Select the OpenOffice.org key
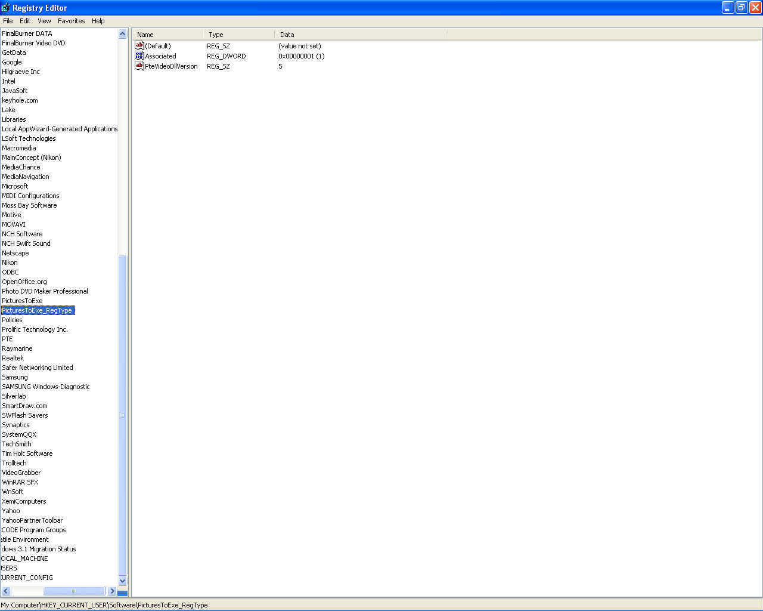763x611 pixels. click(24, 282)
